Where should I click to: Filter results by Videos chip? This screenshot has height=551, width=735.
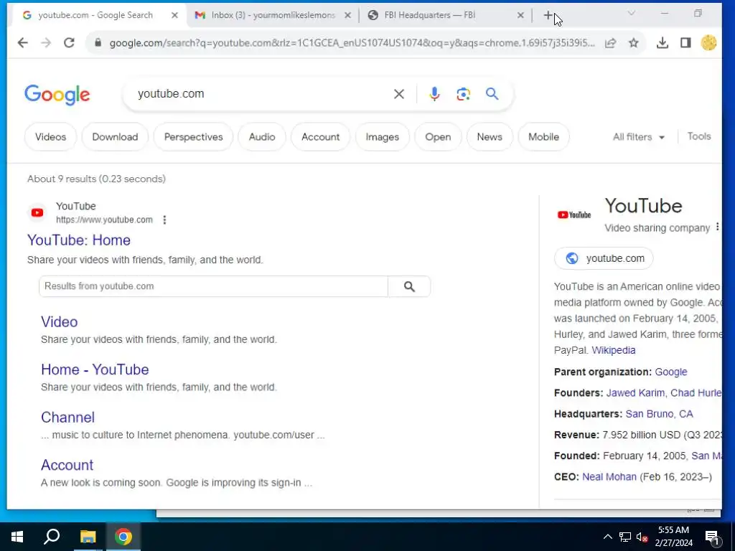(x=51, y=137)
